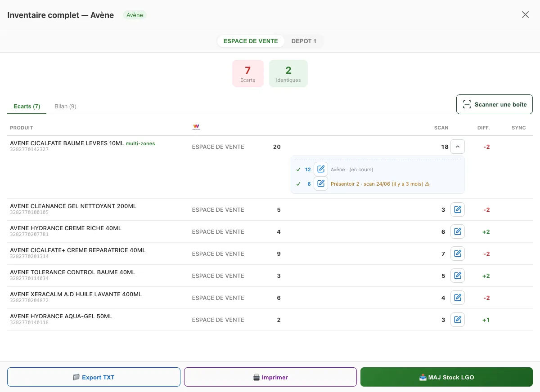
Task: Click barcode 3282770140118
Action: [29, 323]
